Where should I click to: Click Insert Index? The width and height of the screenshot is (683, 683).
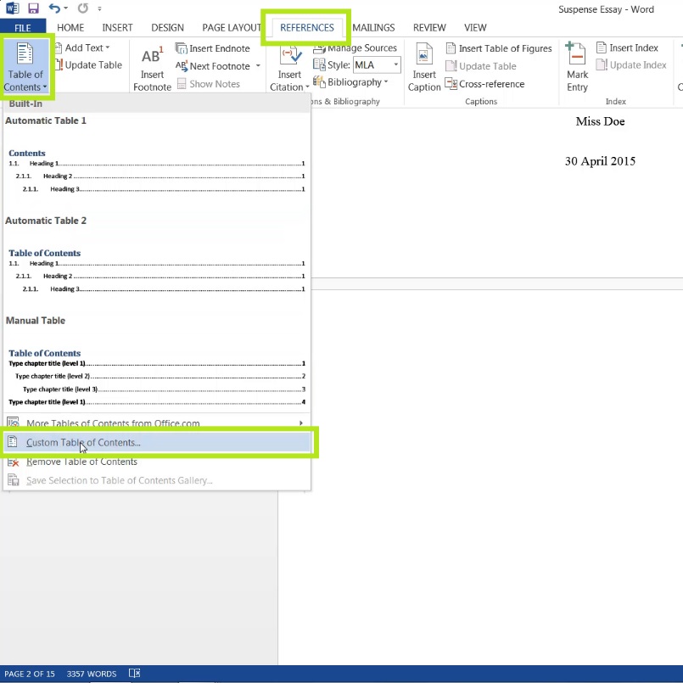click(627, 48)
